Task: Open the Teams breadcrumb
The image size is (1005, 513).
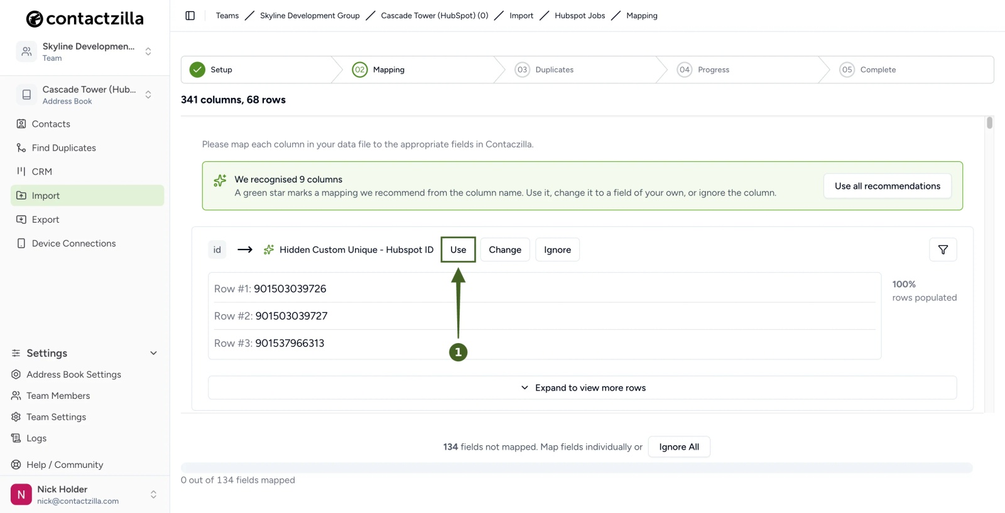Action: pyautogui.click(x=227, y=16)
